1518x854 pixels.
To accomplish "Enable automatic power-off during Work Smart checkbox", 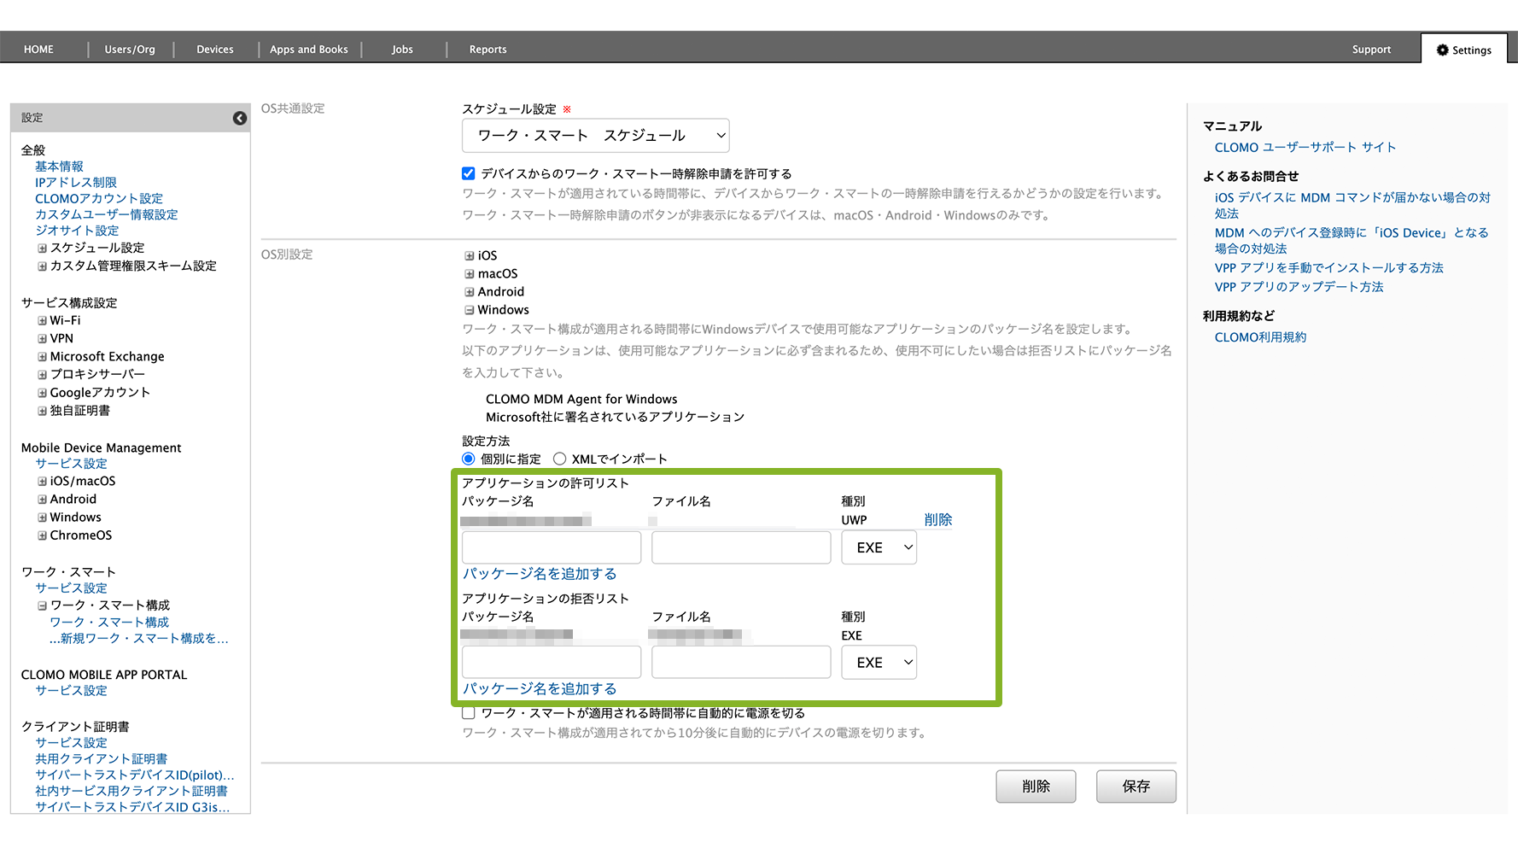I will (x=469, y=713).
